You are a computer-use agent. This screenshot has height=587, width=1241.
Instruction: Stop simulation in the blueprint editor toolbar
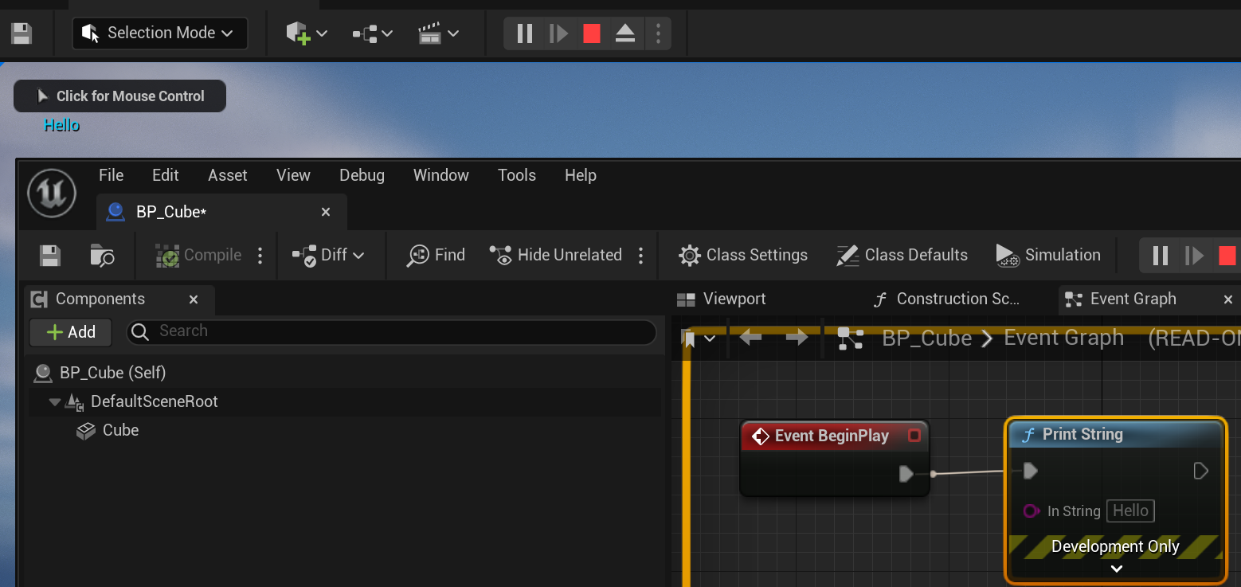coord(1227,256)
